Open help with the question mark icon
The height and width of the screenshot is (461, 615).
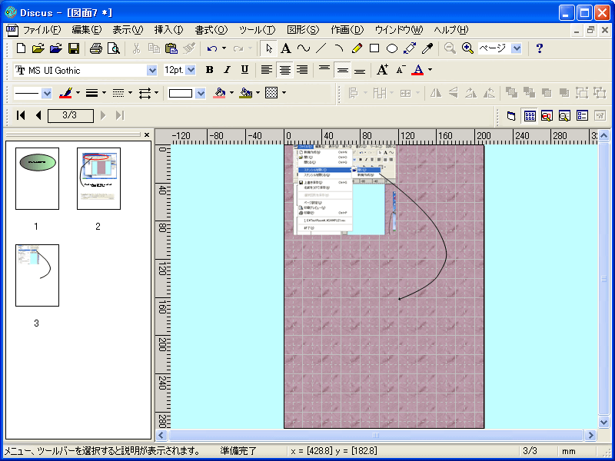(x=540, y=48)
